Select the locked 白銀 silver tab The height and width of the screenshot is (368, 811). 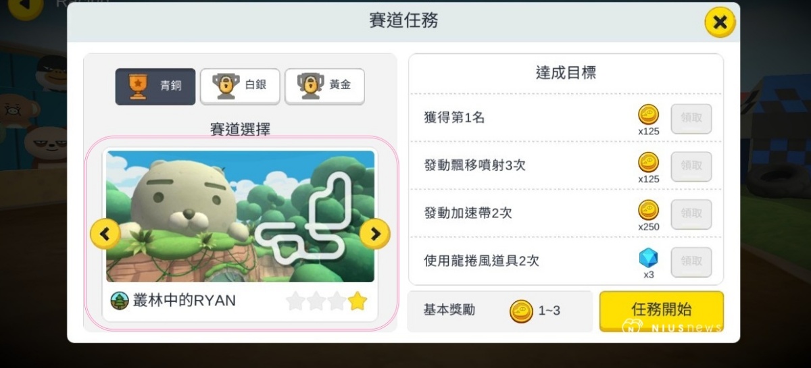pyautogui.click(x=240, y=86)
